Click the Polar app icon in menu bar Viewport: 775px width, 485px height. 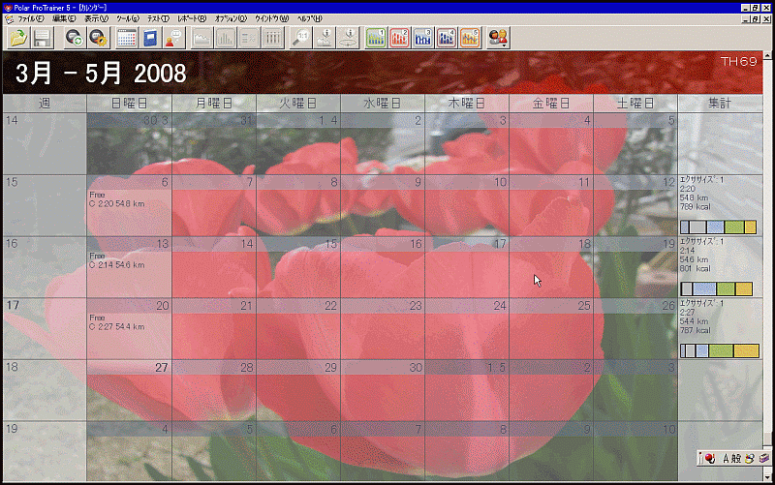(9, 18)
